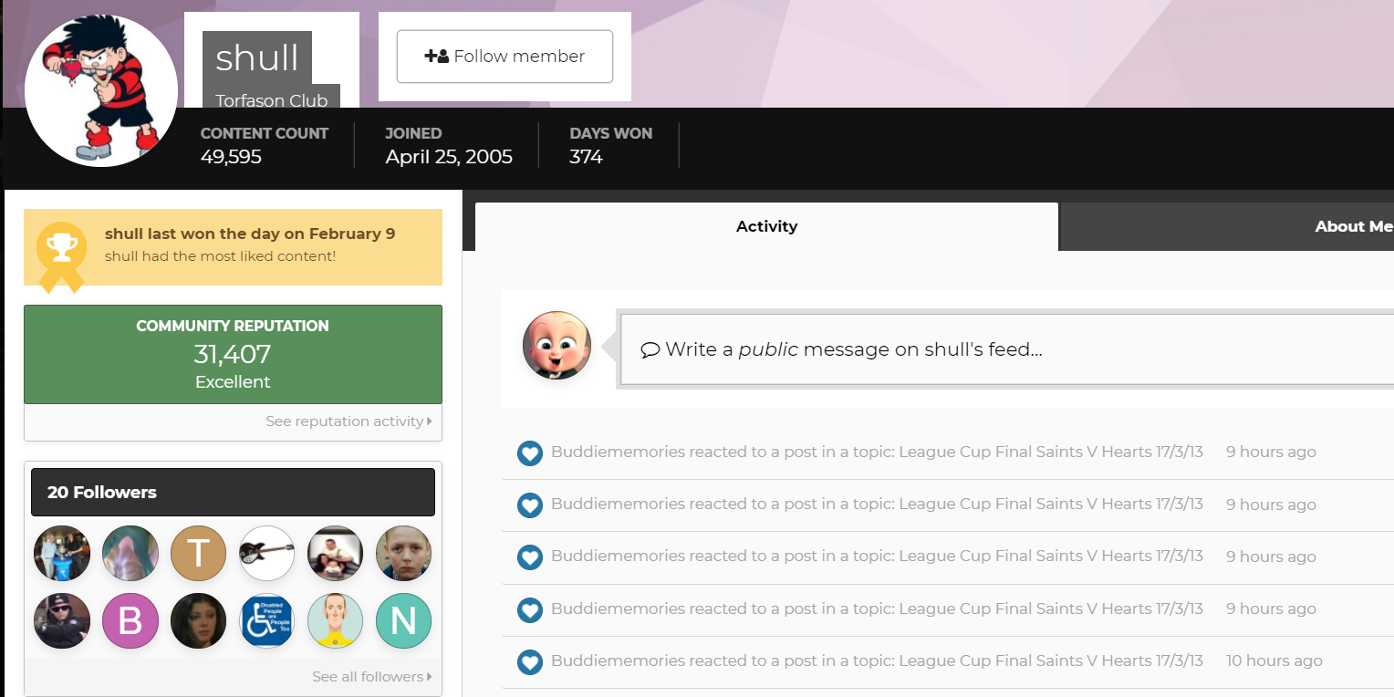
Task: Click the heart reaction icon on the last activity entry
Action: point(530,661)
